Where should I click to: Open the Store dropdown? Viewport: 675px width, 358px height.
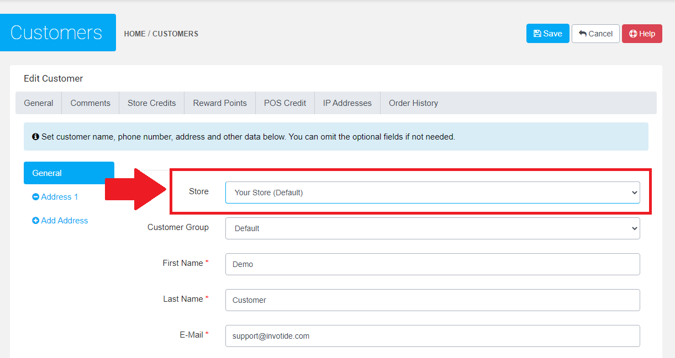(433, 193)
